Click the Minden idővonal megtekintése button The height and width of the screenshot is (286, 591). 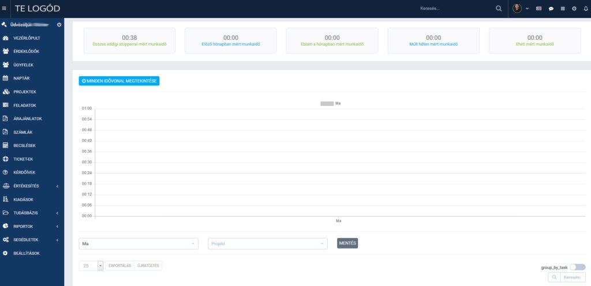(119, 81)
